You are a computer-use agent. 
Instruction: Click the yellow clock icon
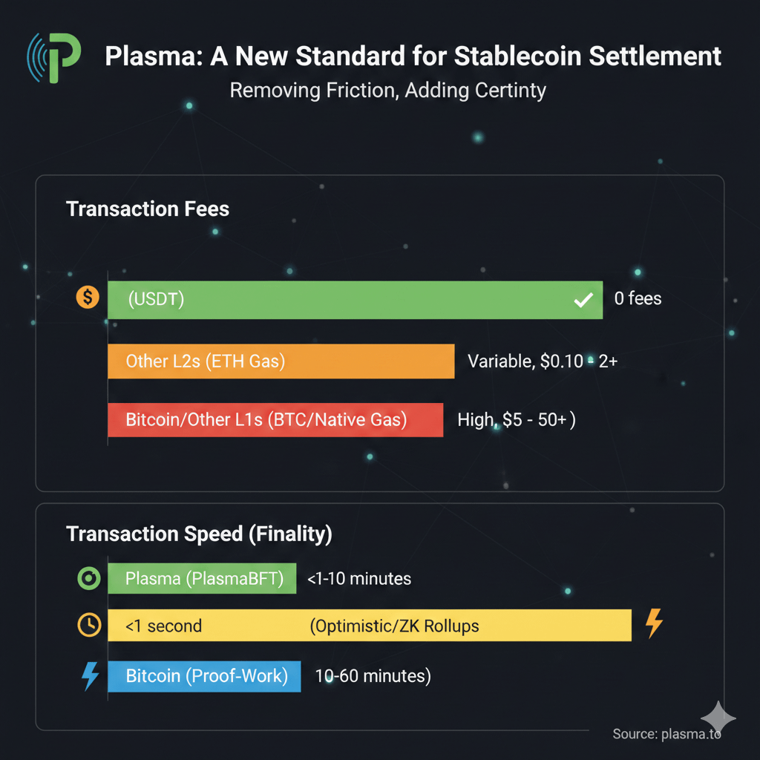[88, 625]
